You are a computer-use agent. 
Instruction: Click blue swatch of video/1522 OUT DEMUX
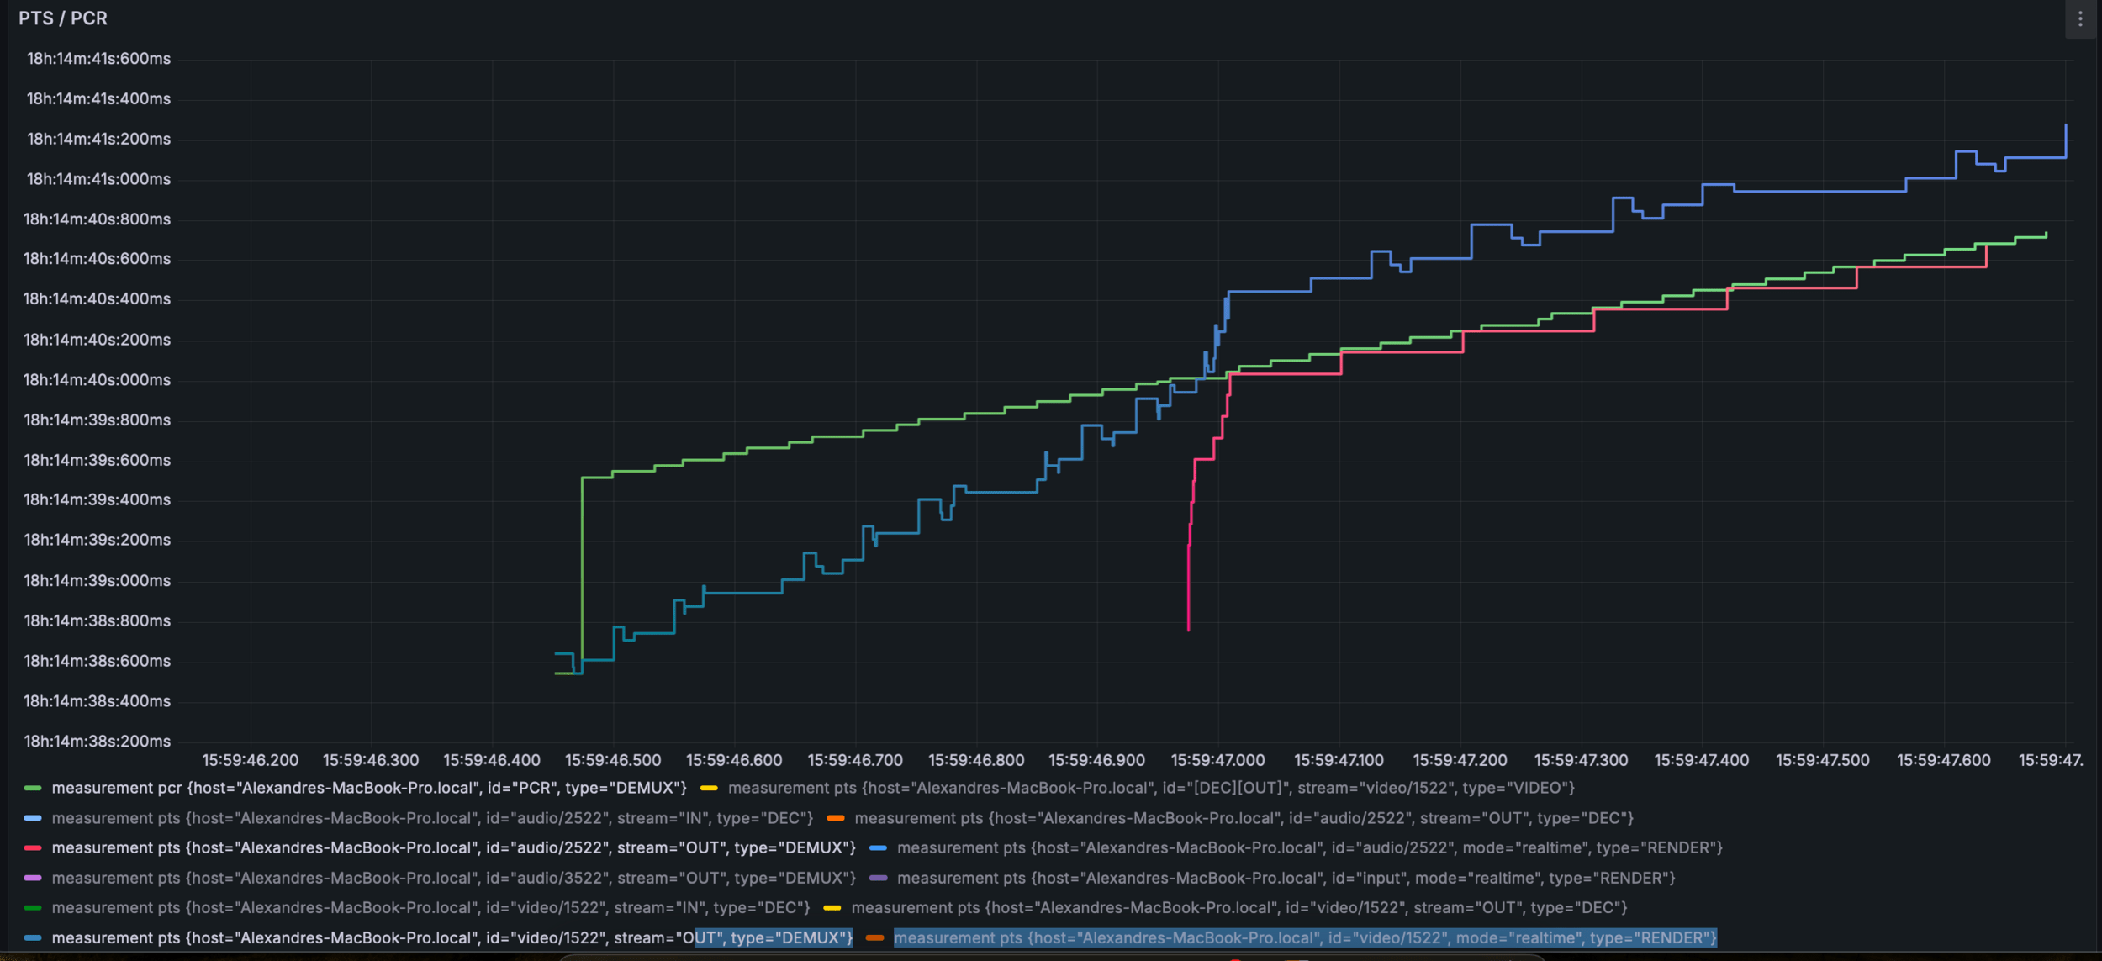(33, 937)
